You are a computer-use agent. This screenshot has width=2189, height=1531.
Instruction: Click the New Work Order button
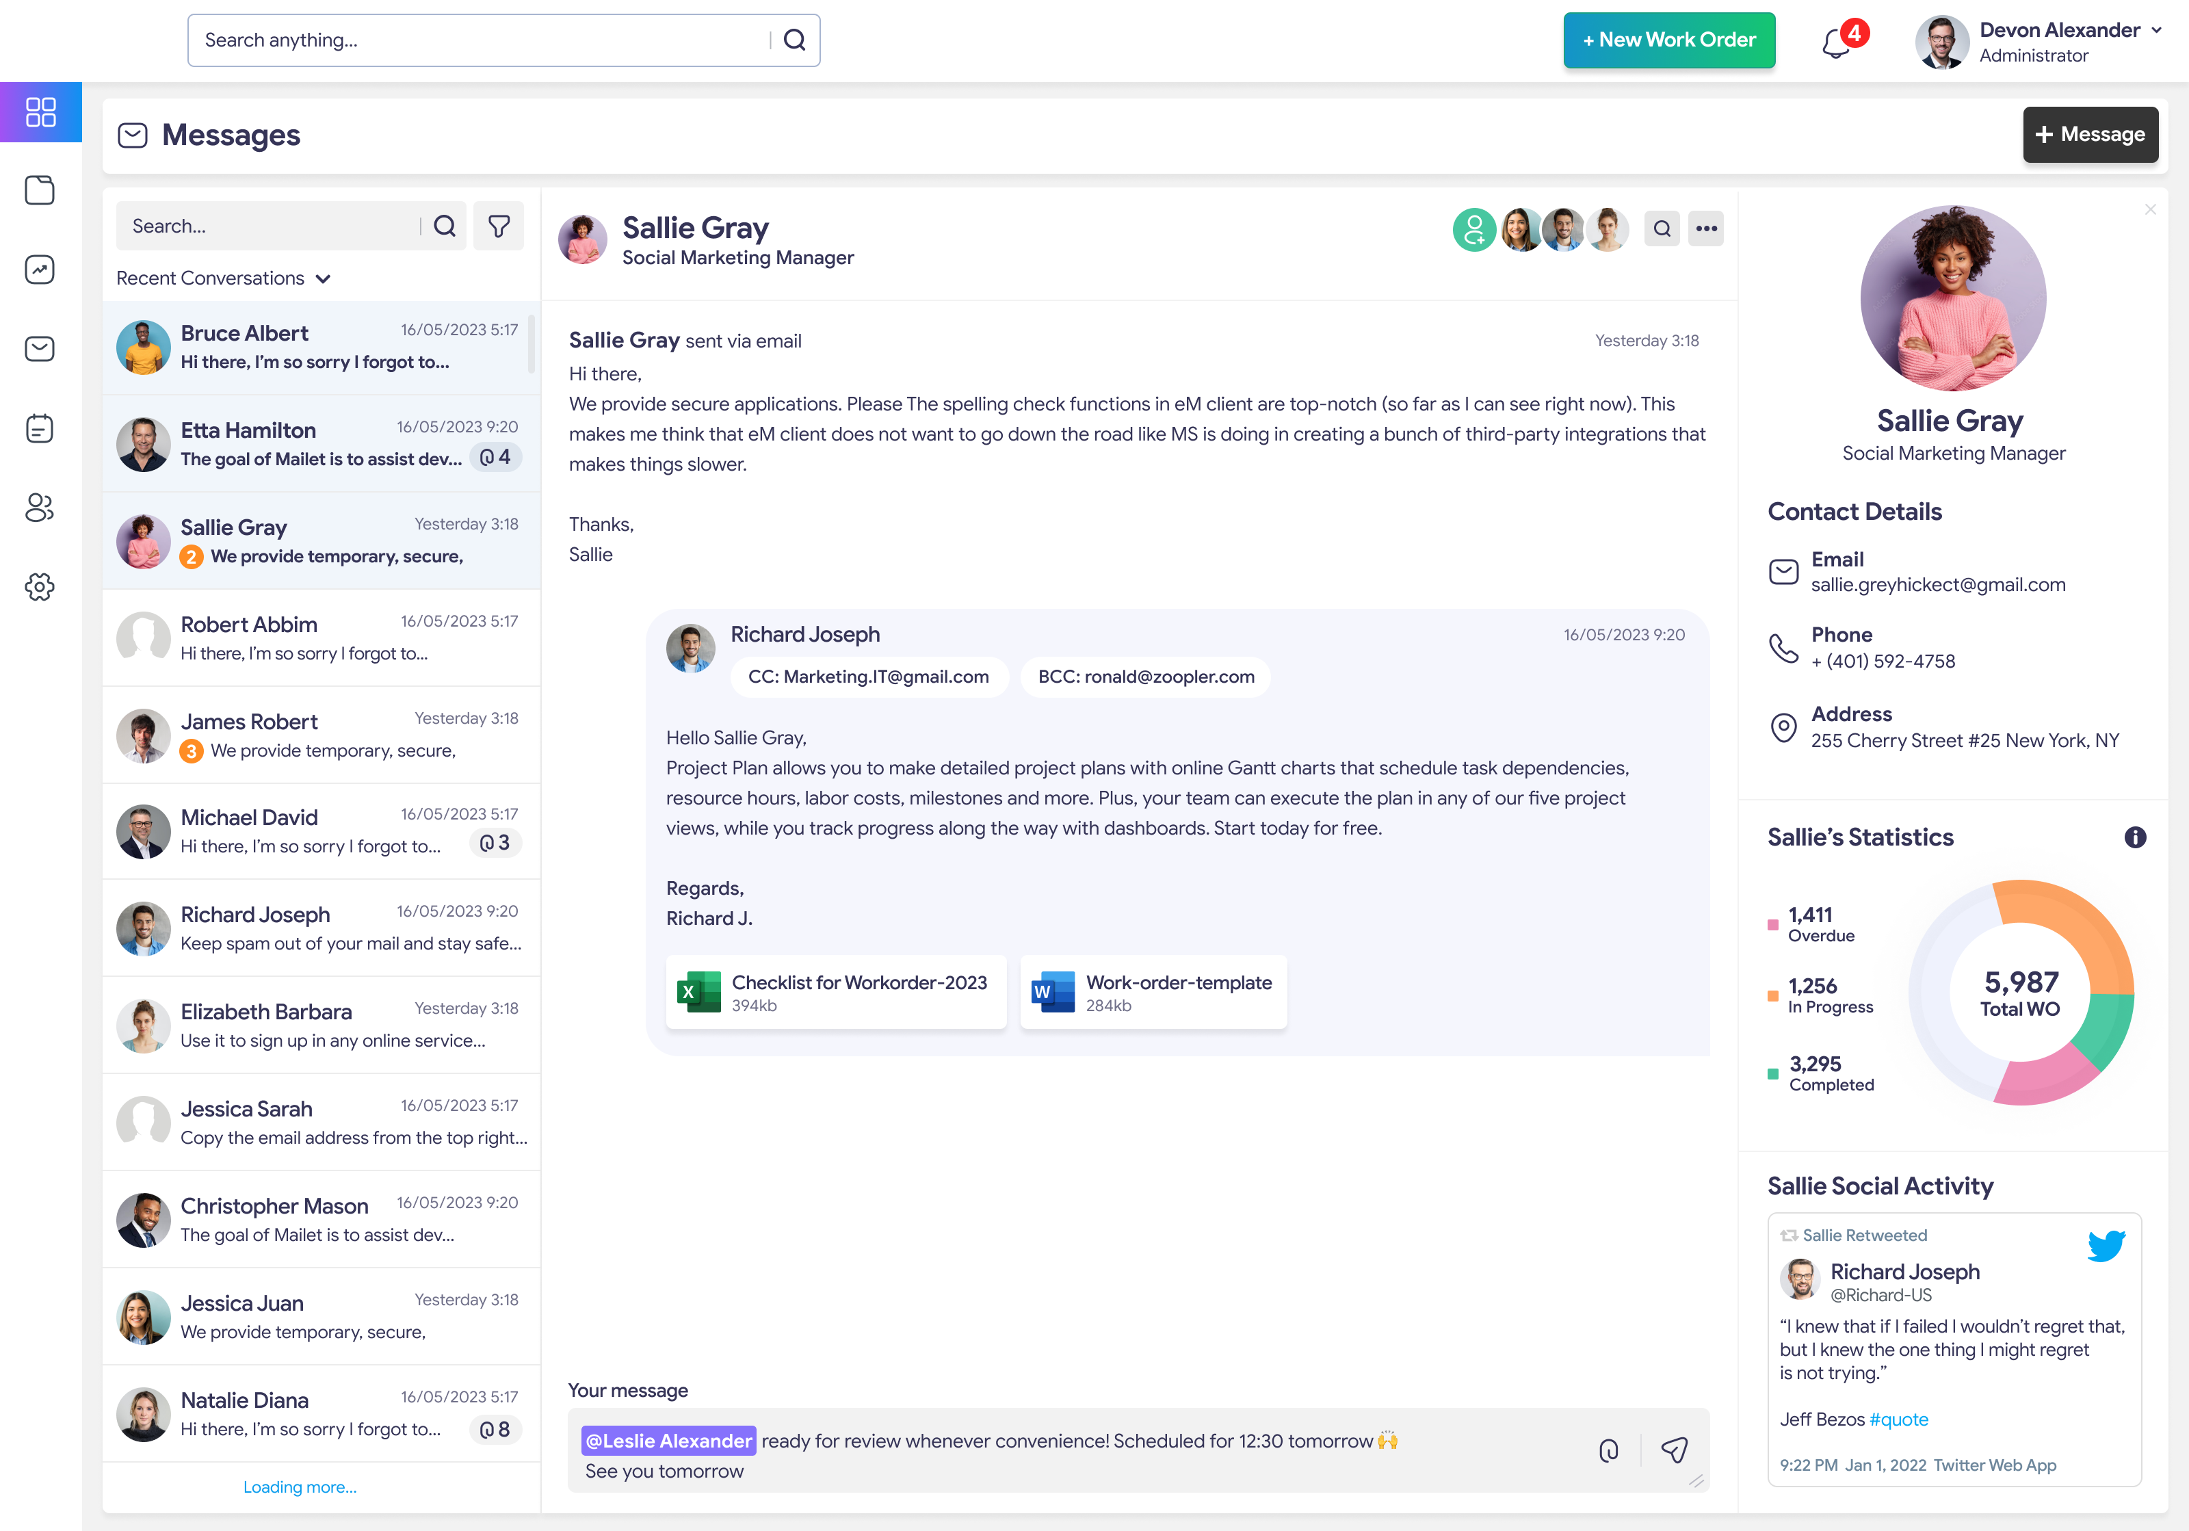pos(1668,40)
